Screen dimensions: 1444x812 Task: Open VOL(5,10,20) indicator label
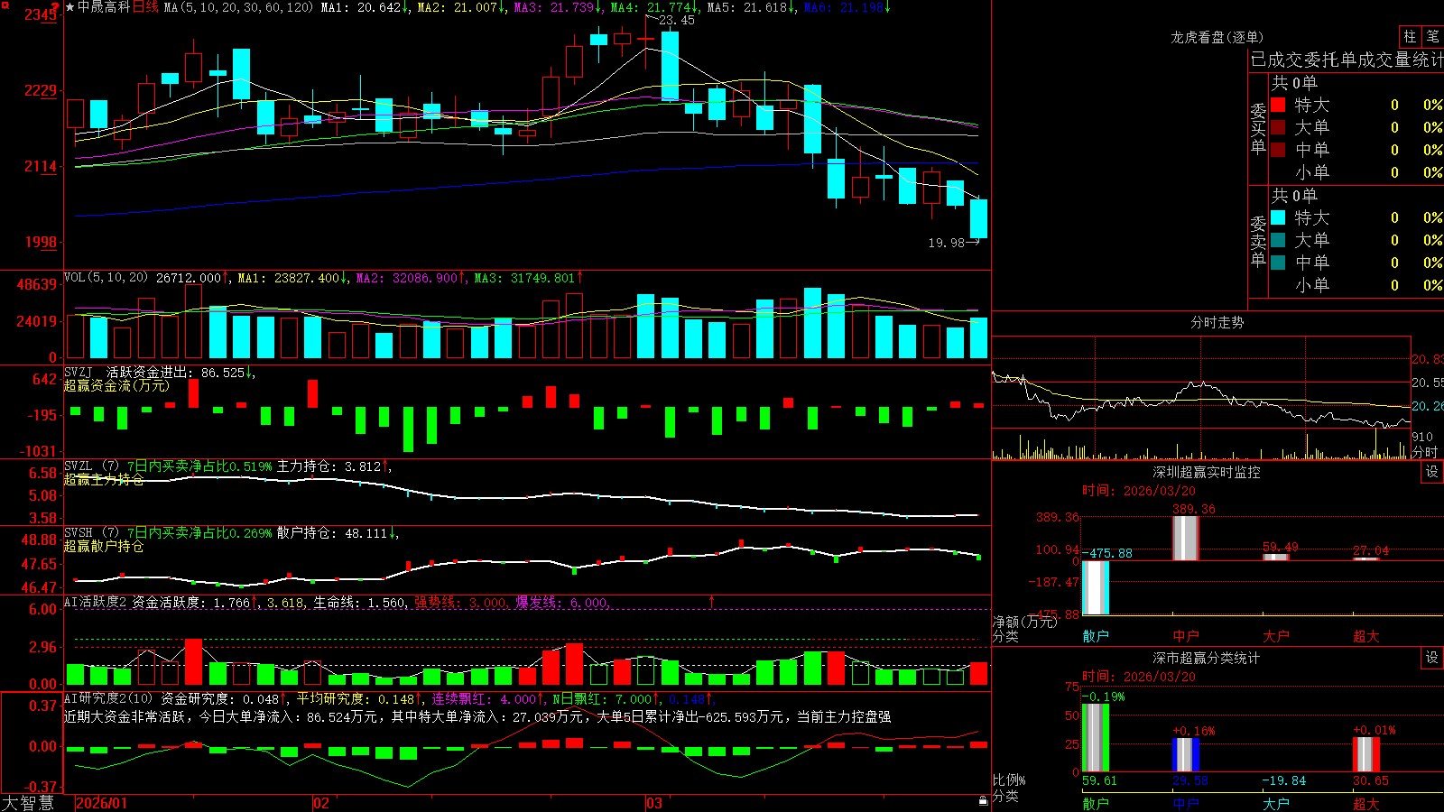[106, 278]
